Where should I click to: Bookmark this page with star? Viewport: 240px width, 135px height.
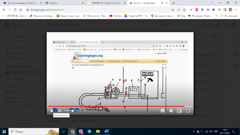(184, 10)
